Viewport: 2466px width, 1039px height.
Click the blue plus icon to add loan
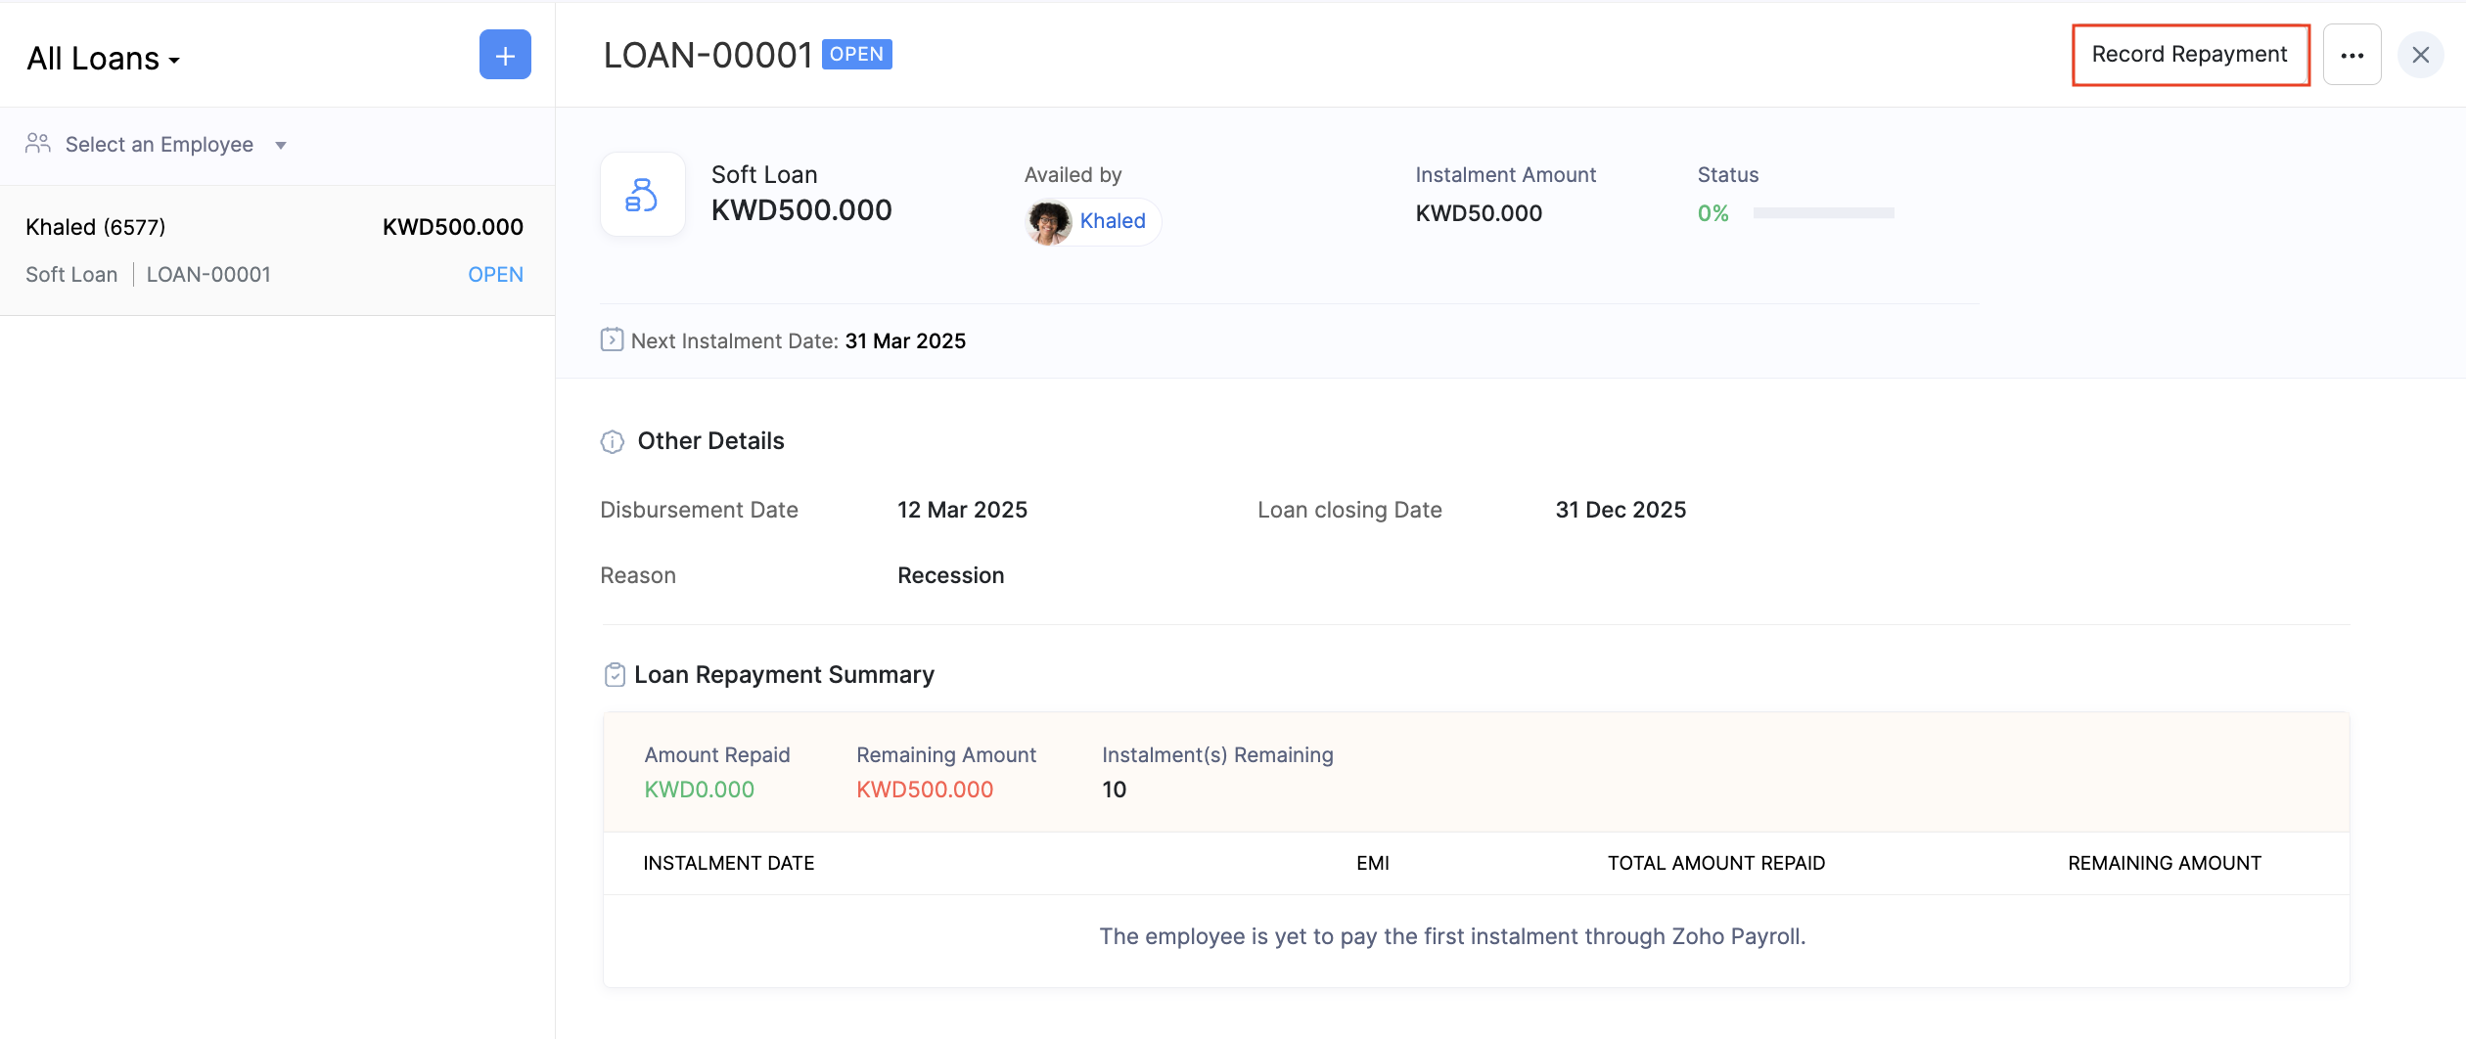point(505,55)
